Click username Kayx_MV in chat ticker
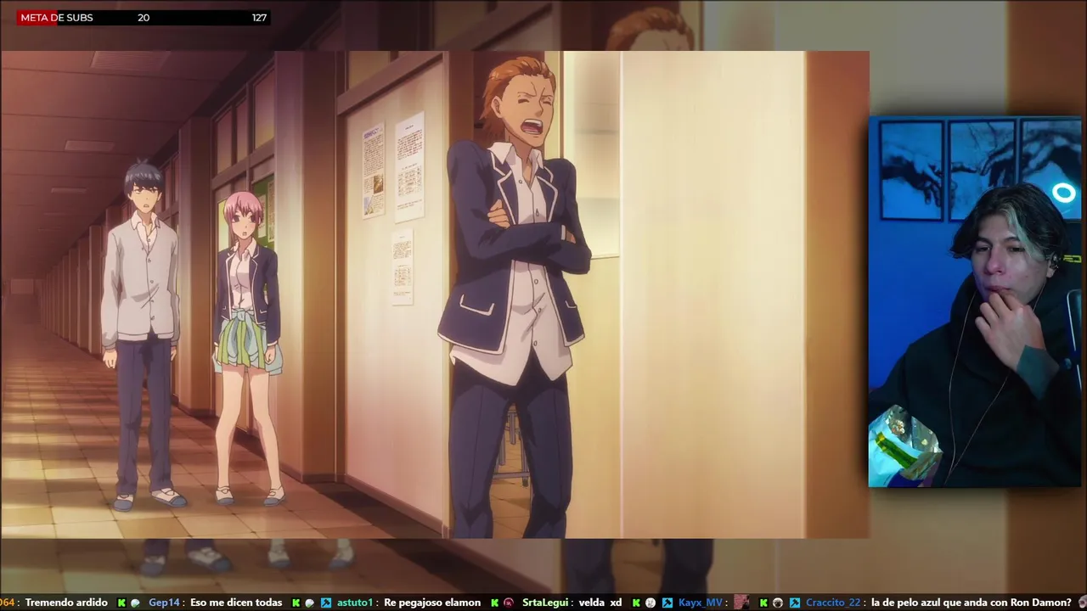The image size is (1087, 611). point(701,603)
